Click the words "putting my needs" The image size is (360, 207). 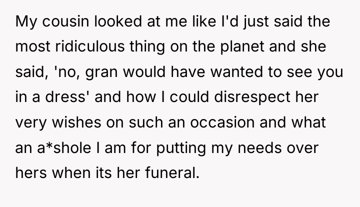(x=219, y=148)
